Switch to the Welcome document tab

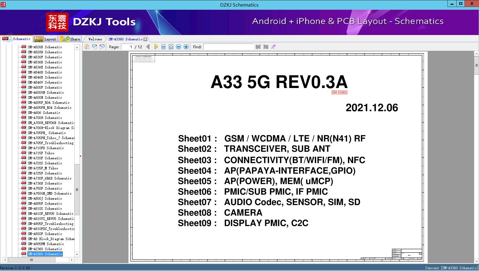(95, 39)
